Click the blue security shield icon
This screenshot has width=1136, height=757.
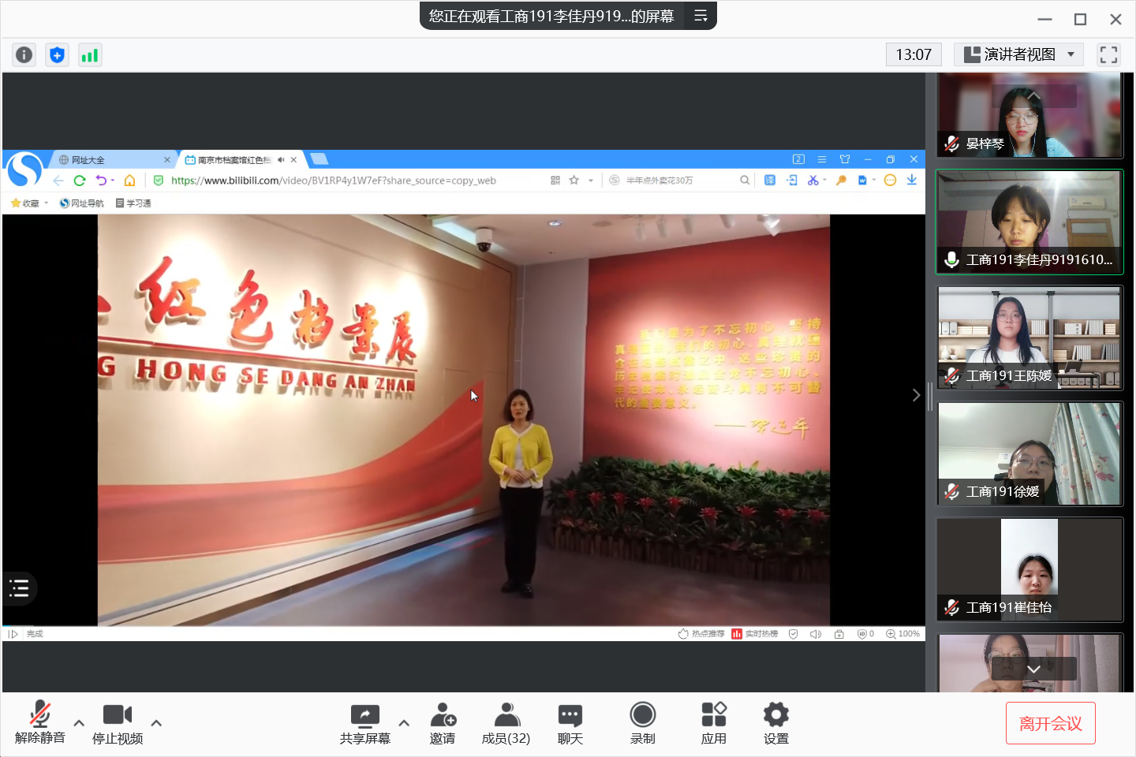pos(57,54)
